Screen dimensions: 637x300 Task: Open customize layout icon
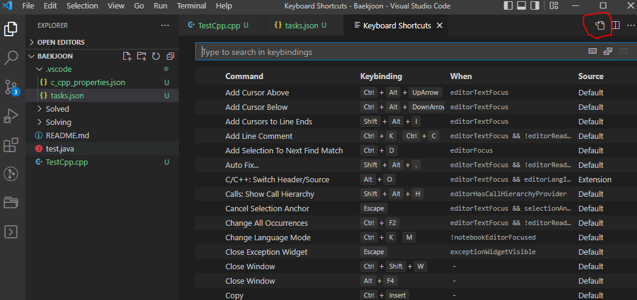pos(554,5)
